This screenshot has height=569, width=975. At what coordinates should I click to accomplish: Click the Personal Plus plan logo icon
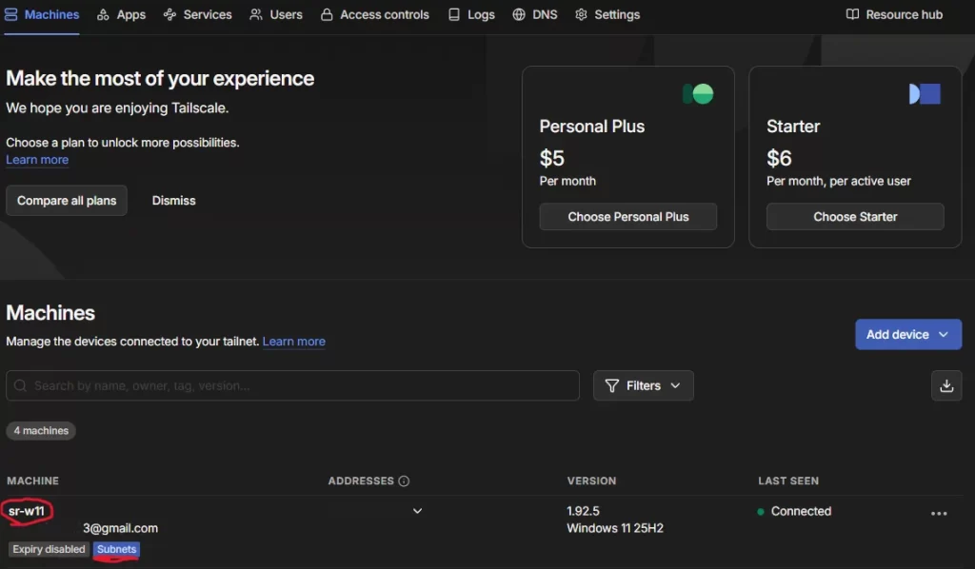pos(698,93)
